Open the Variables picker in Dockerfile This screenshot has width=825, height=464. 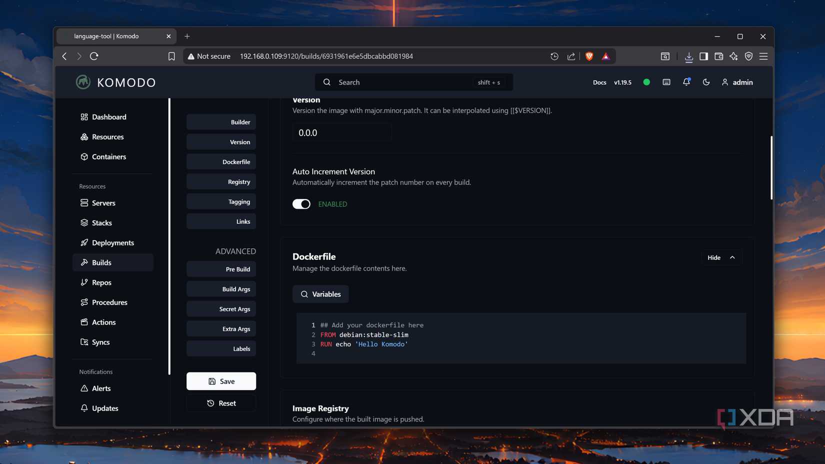(x=320, y=294)
